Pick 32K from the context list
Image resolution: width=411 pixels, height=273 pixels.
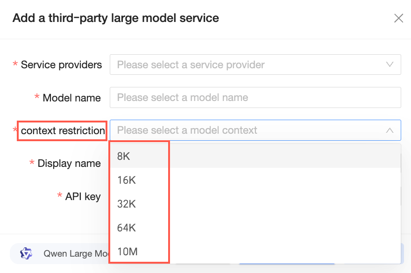(126, 204)
